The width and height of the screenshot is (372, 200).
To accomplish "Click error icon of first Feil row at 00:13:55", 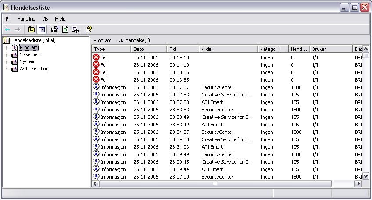I will pos(96,72).
